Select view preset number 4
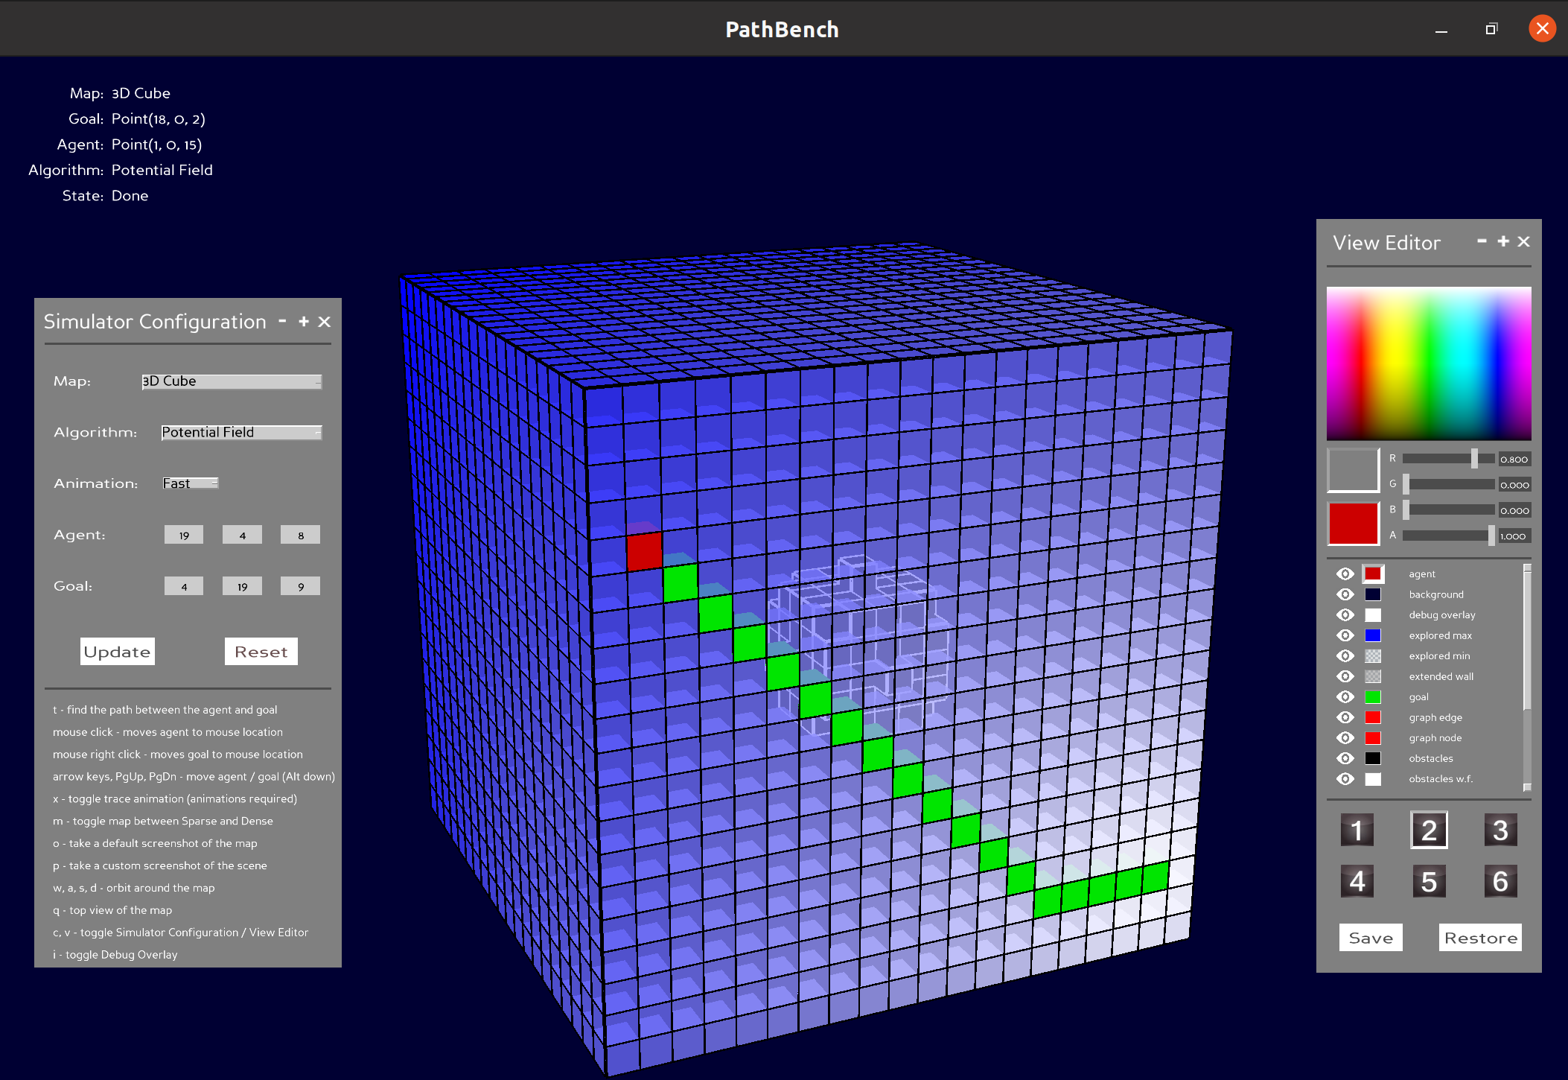Viewport: 1568px width, 1080px height. [x=1357, y=881]
